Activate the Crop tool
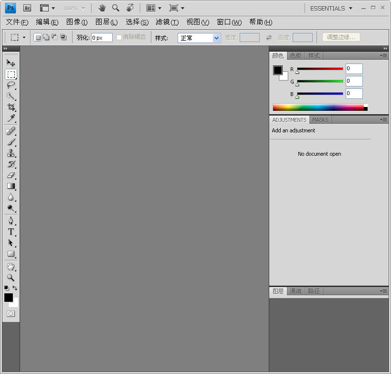 point(11,107)
